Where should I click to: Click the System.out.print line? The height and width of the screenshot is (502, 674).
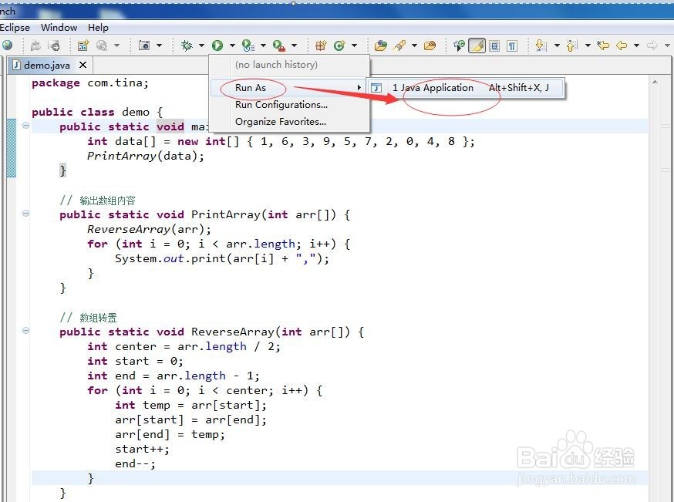(222, 259)
